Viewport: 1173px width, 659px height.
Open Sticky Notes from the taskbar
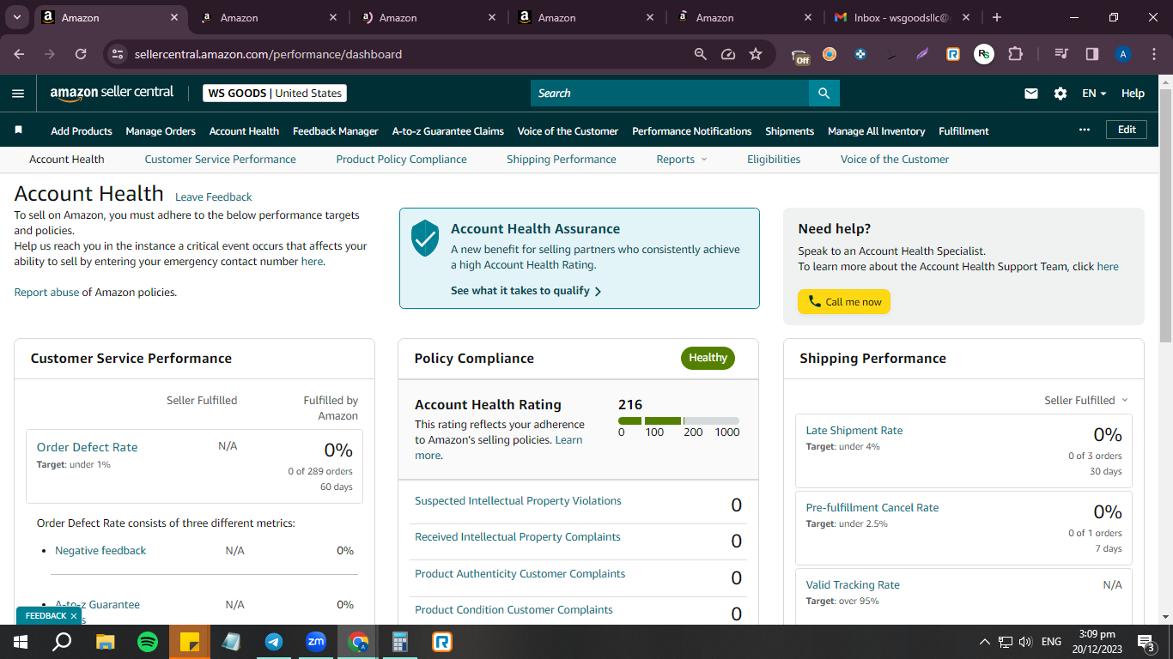pyautogui.click(x=190, y=642)
